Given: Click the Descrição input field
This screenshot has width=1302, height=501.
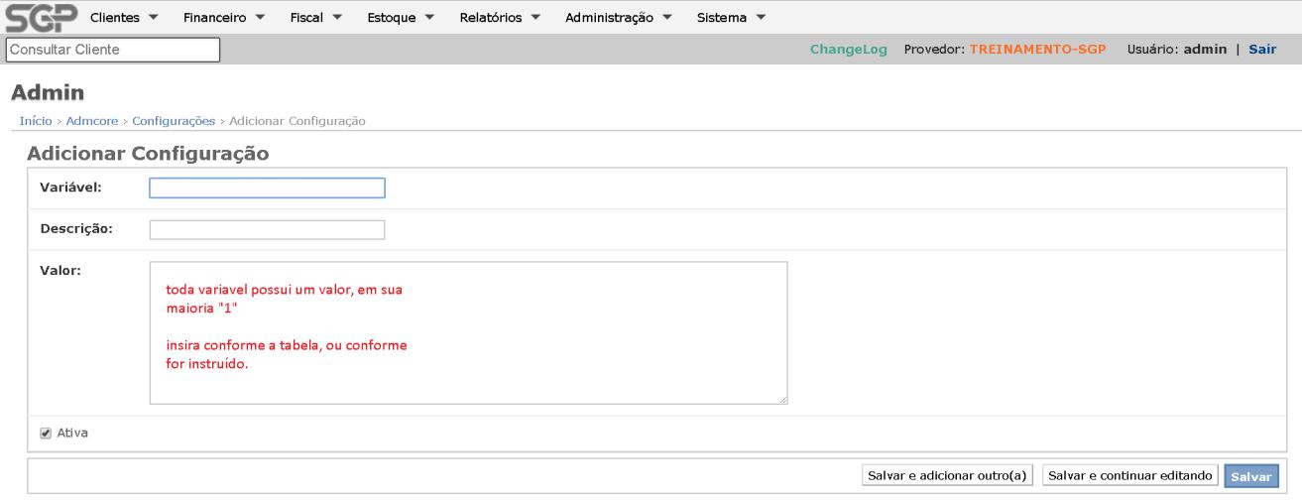Looking at the screenshot, I should [x=267, y=230].
